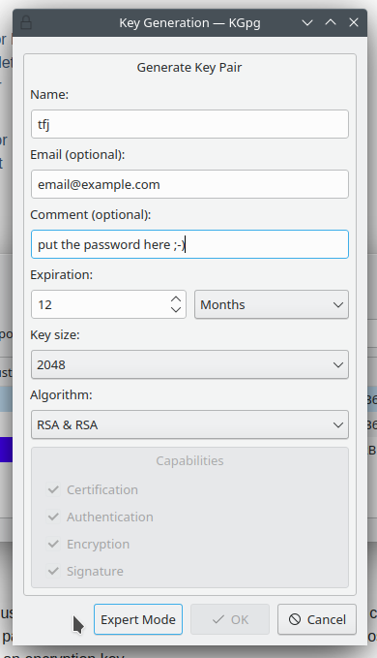The height and width of the screenshot is (658, 377).
Task: Increase expiration value with the up arrow
Action: [x=176, y=298]
